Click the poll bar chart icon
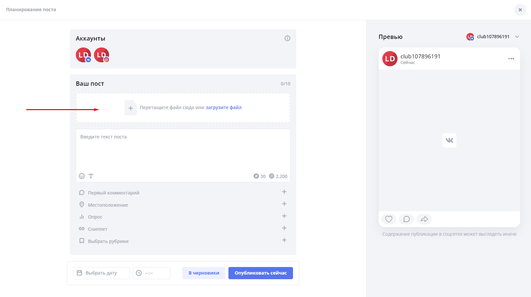The width and height of the screenshot is (531, 297). pyautogui.click(x=82, y=217)
